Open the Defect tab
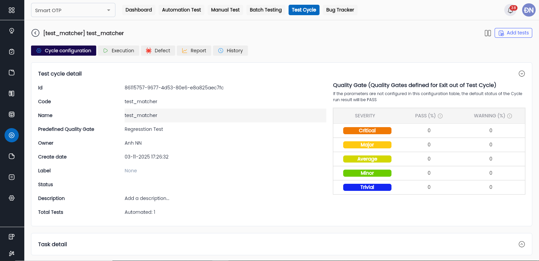Viewport: 539px width, 261px height. pos(158,51)
